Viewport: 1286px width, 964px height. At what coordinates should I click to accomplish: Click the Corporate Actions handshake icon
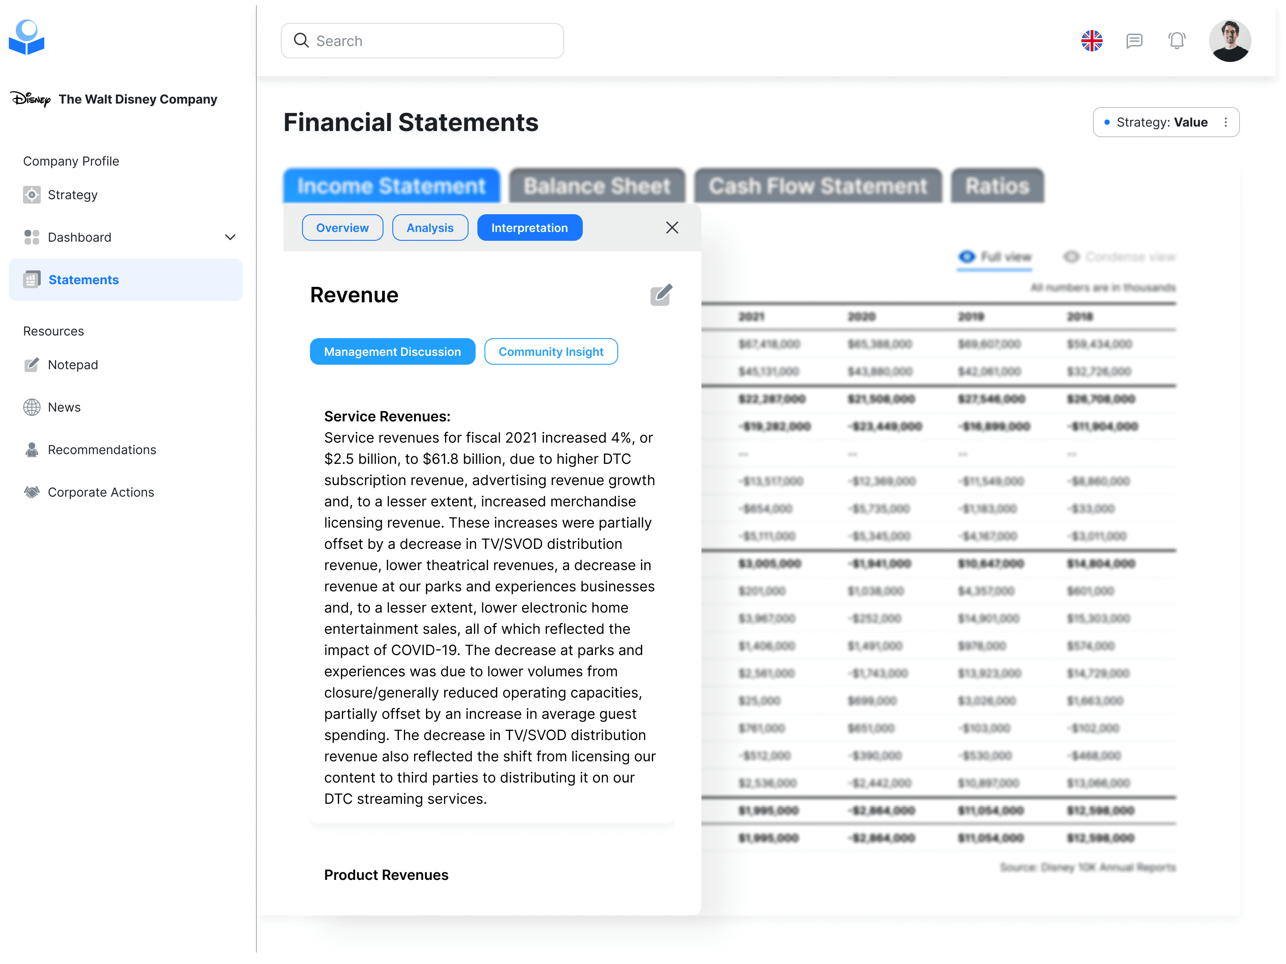pos(32,492)
